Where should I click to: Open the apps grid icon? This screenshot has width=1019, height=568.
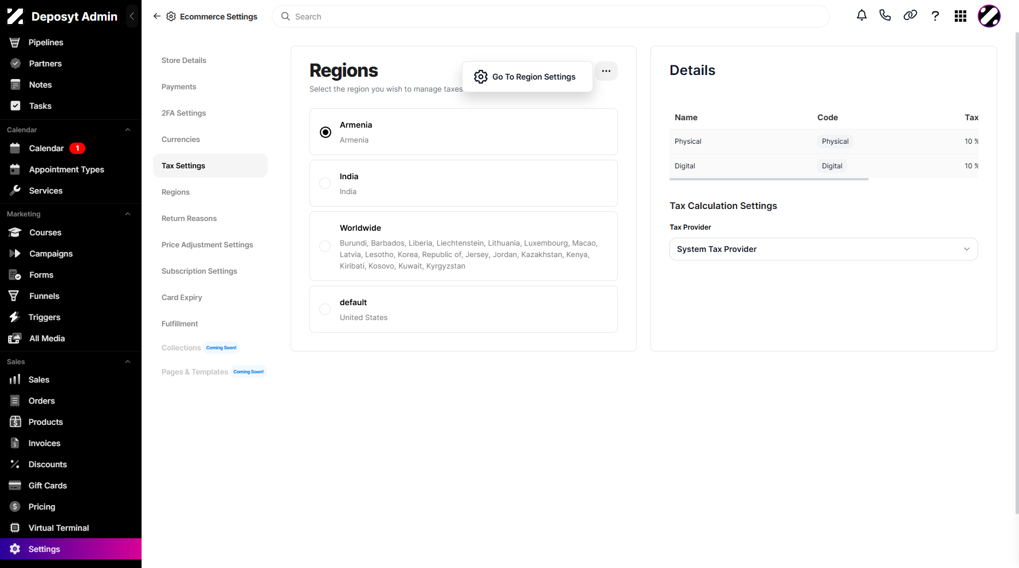[x=961, y=16]
